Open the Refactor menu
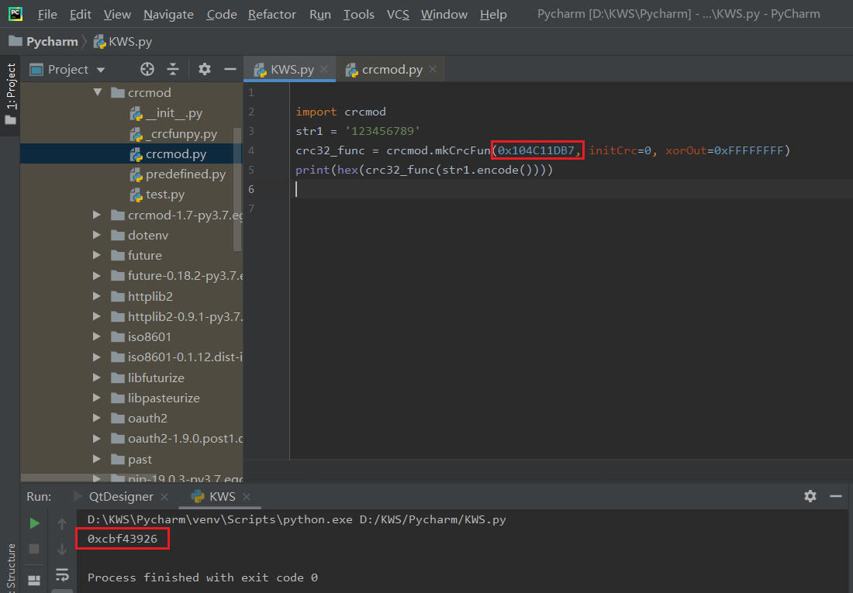Viewport: 853px width, 593px height. (272, 15)
